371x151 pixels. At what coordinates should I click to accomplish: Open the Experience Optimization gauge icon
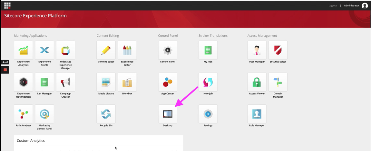point(24,82)
